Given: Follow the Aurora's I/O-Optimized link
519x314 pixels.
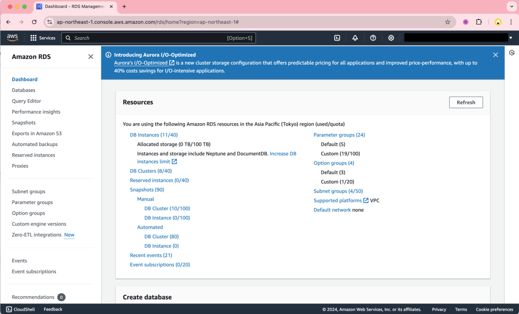Looking at the screenshot, I should 144,63.
